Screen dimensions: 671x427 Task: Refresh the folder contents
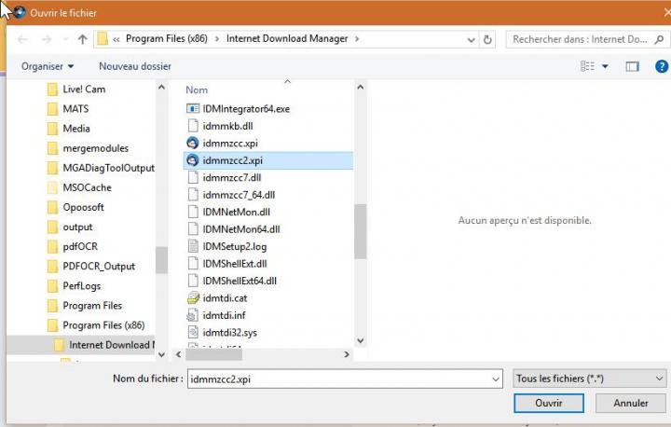click(x=487, y=39)
